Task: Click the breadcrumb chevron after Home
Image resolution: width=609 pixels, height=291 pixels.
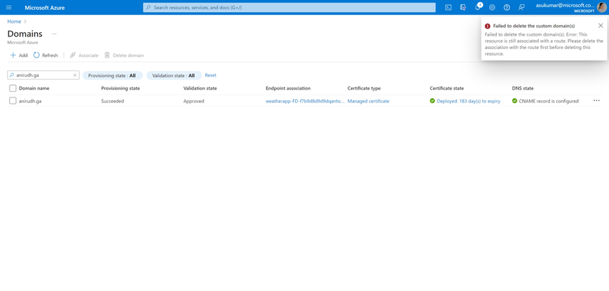Action: click(x=25, y=21)
